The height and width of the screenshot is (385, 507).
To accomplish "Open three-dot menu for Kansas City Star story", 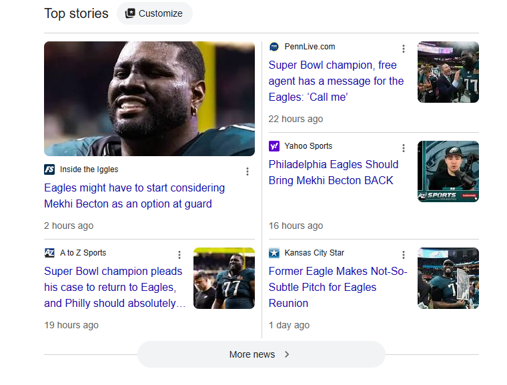I will [403, 255].
